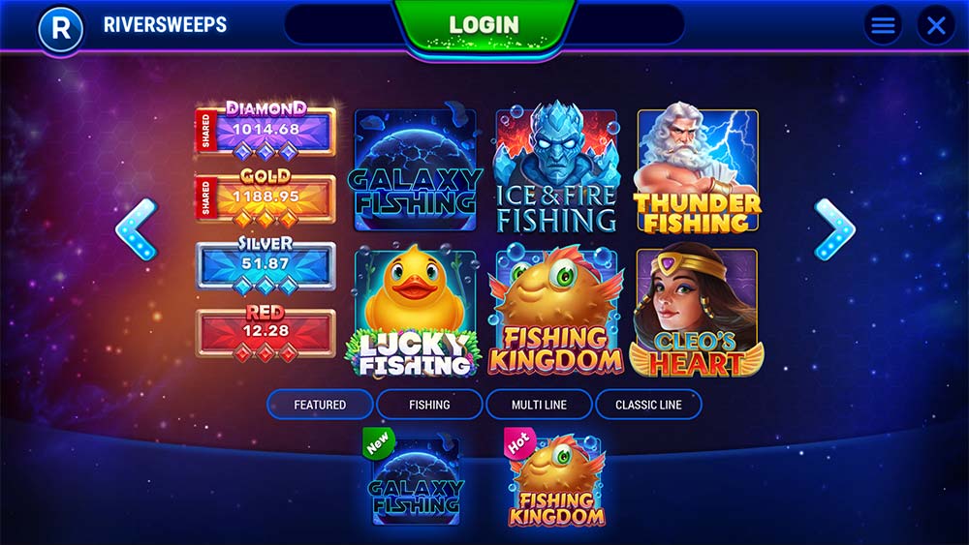The width and height of the screenshot is (969, 545).
Task: Open the Cleo's Heart game
Action: (697, 311)
